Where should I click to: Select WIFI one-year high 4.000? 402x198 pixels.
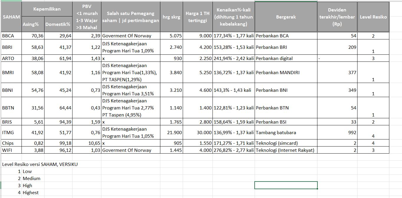click(198, 150)
